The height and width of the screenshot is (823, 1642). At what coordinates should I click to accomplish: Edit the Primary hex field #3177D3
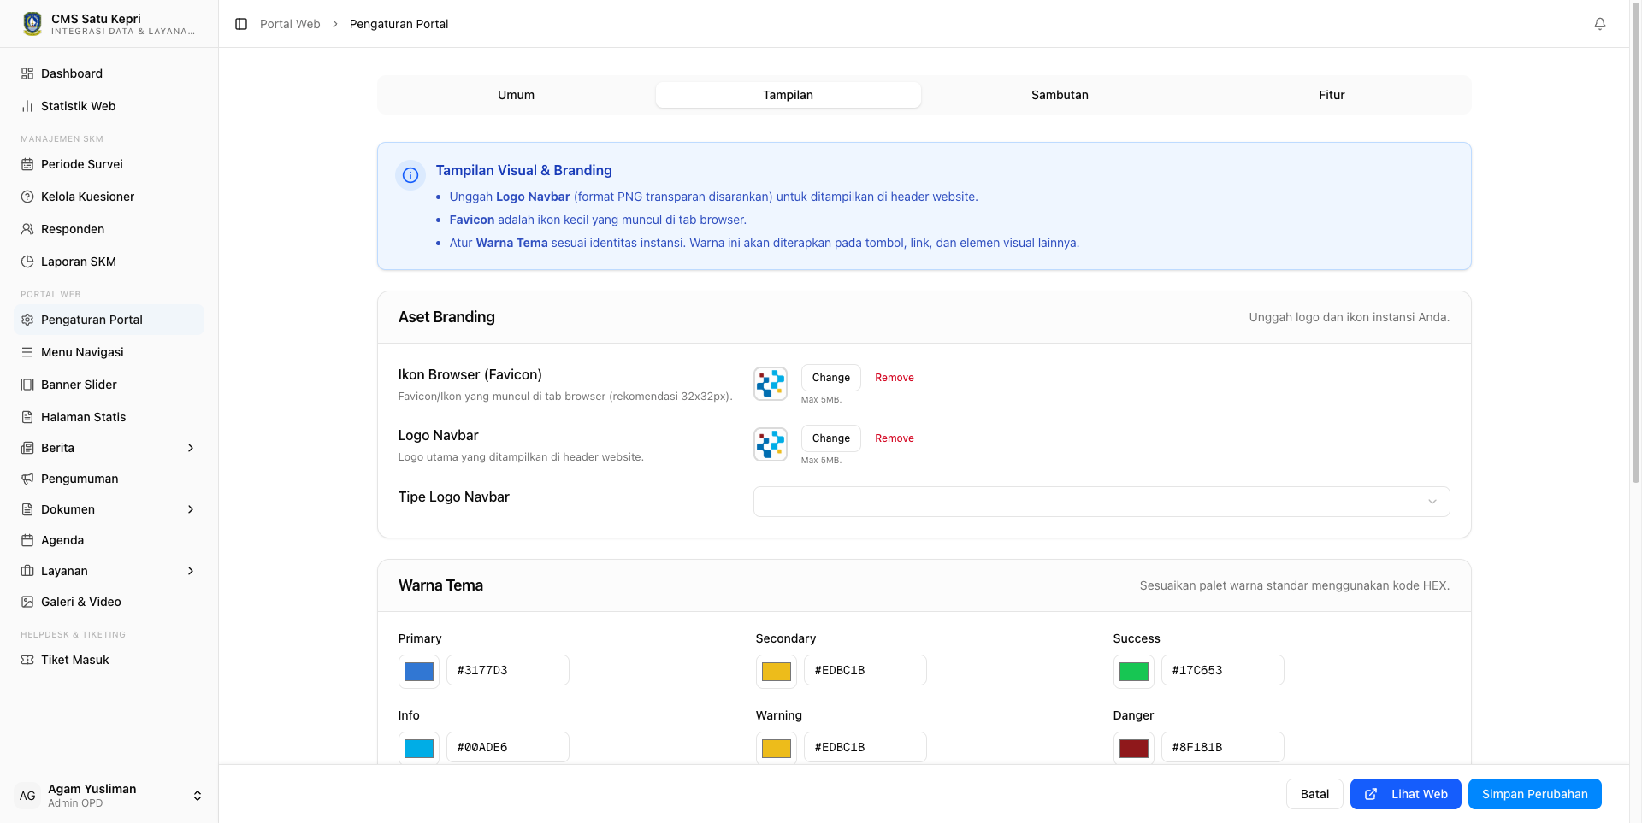pos(508,670)
